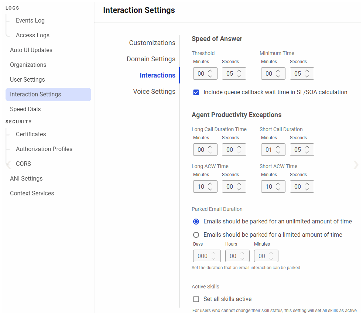Decrease Short ACW Time minutes arrow
Image resolution: width=363 pixels, height=315 pixels.
(x=278, y=189)
